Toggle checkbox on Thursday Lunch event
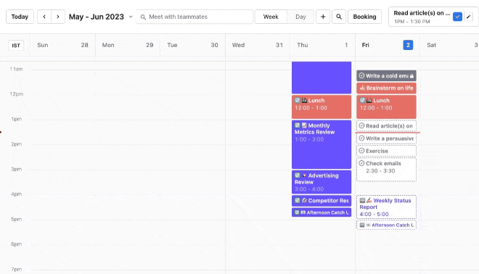The width and height of the screenshot is (479, 274). point(298,100)
